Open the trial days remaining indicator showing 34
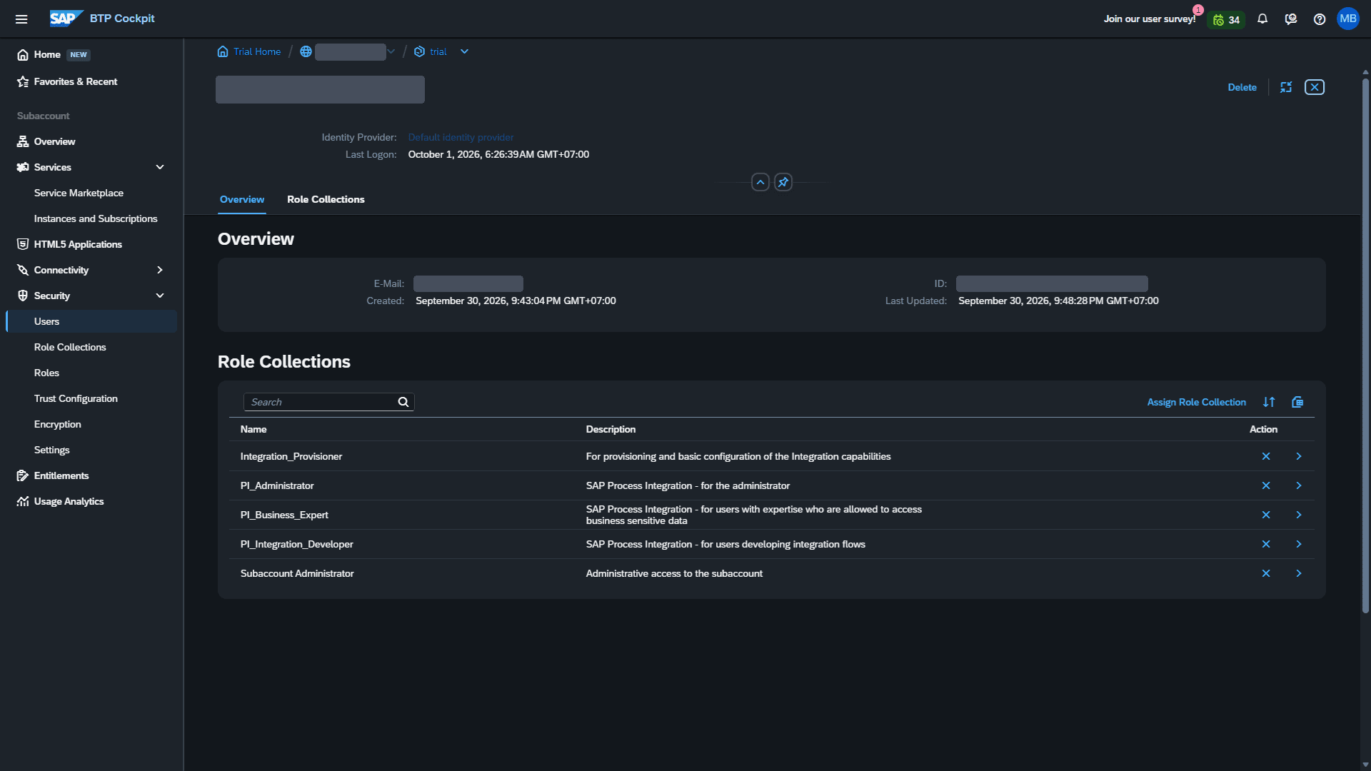 (1226, 20)
